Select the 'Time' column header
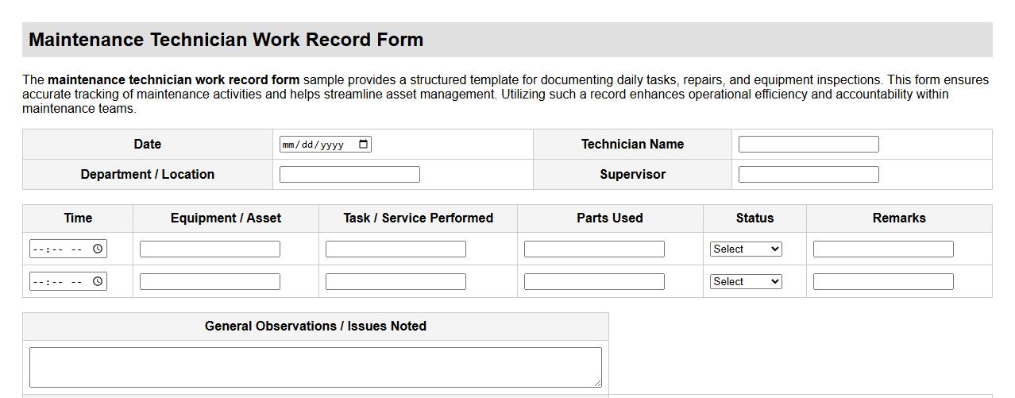Screen dimensions: 1015x398 78,218
